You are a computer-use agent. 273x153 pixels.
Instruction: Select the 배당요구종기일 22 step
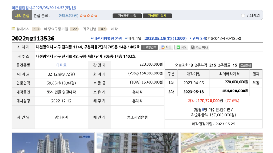point(62,29)
